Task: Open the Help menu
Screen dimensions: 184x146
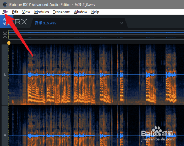Action: point(95,12)
